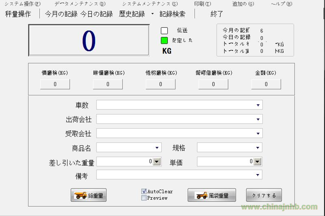The height and width of the screenshot is (216, 325).
Task: Click into the 備考 input field
Action: click(175, 175)
